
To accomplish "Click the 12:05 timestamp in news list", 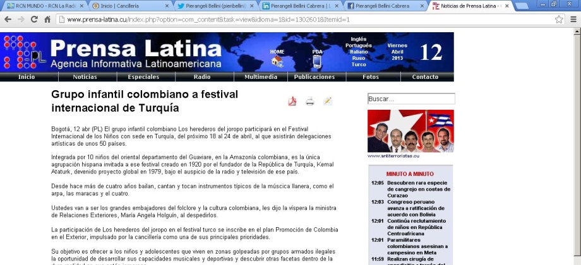I will [x=378, y=183].
